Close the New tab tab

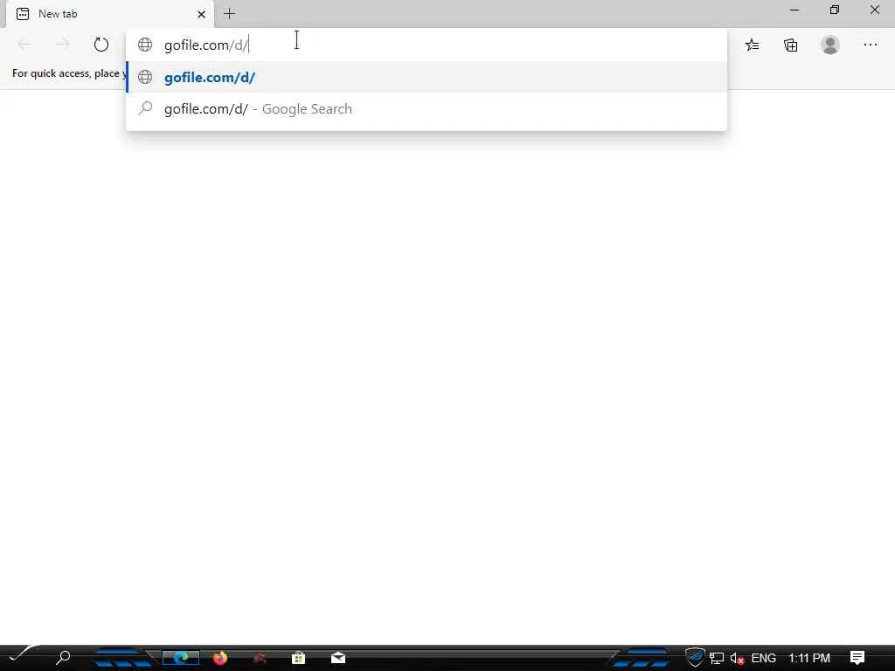point(201,14)
